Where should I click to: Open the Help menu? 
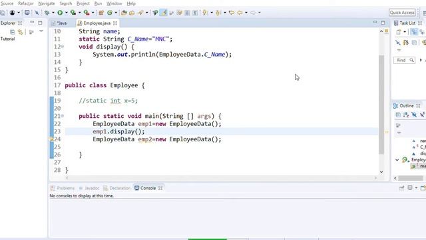tap(131, 3)
